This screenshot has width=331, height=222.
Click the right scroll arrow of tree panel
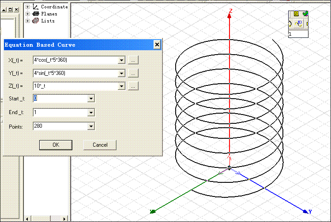coord(64,219)
